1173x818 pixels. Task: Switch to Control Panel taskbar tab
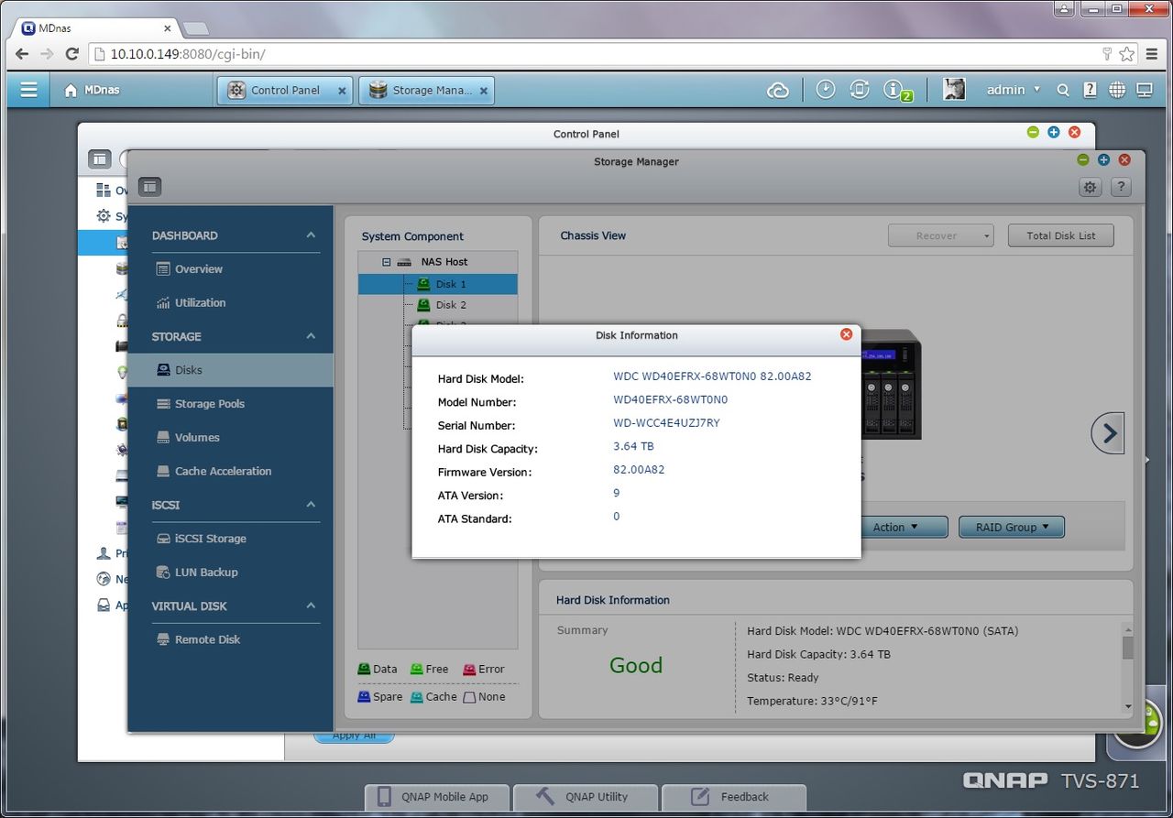point(285,90)
